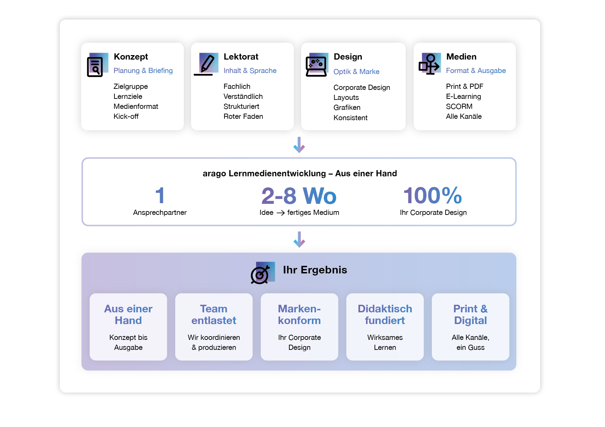Click the arago Lernmedienentwicklung title
605x427 pixels.
pyautogui.click(x=300, y=174)
